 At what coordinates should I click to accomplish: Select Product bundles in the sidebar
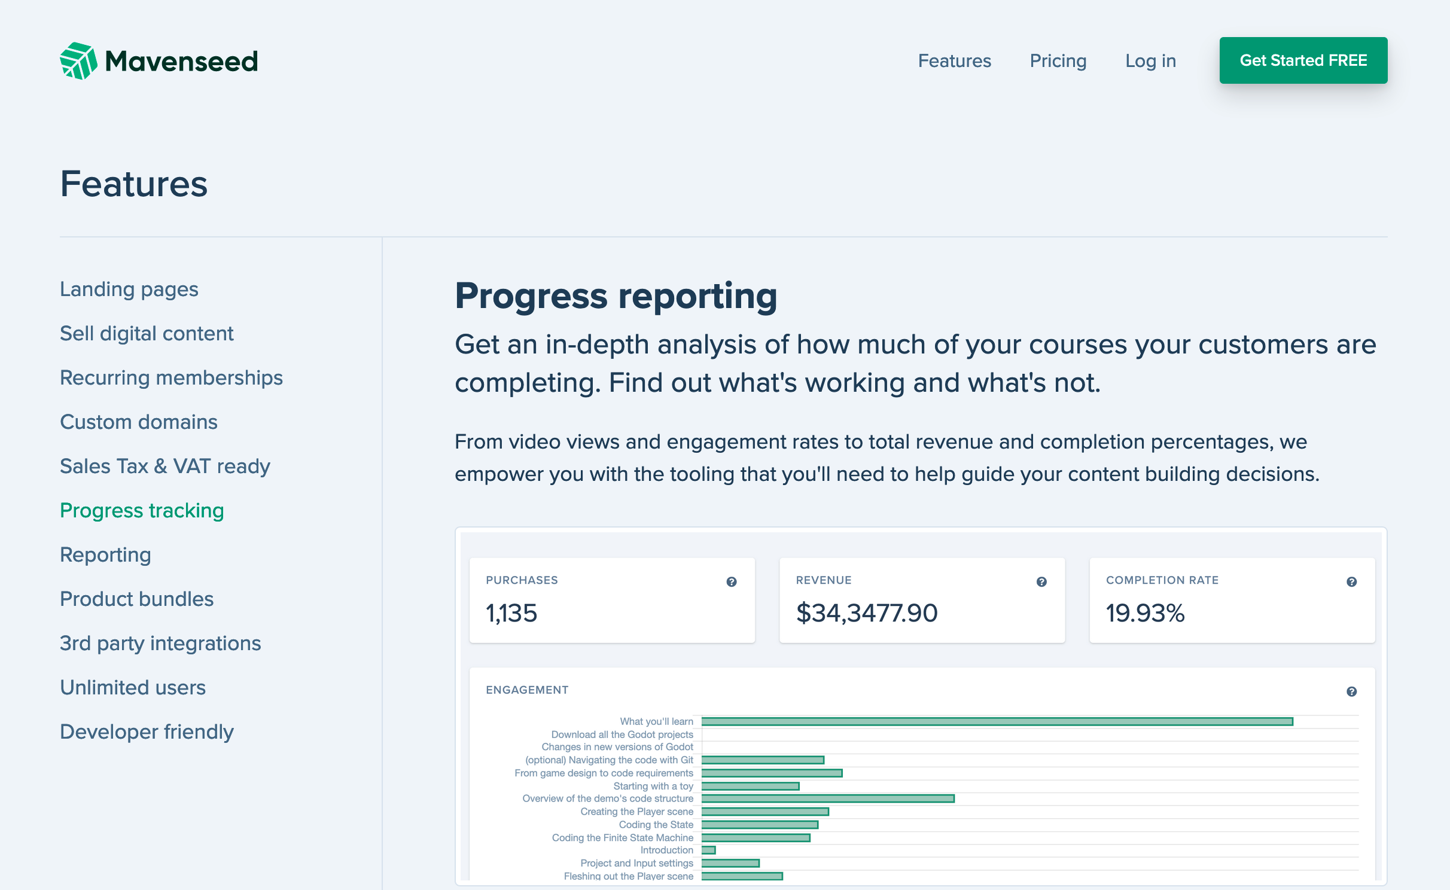click(x=136, y=599)
